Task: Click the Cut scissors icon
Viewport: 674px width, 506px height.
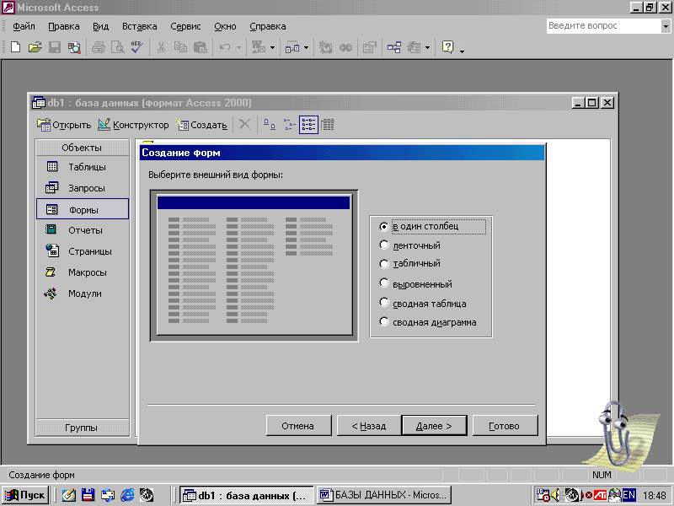Action: [x=161, y=47]
